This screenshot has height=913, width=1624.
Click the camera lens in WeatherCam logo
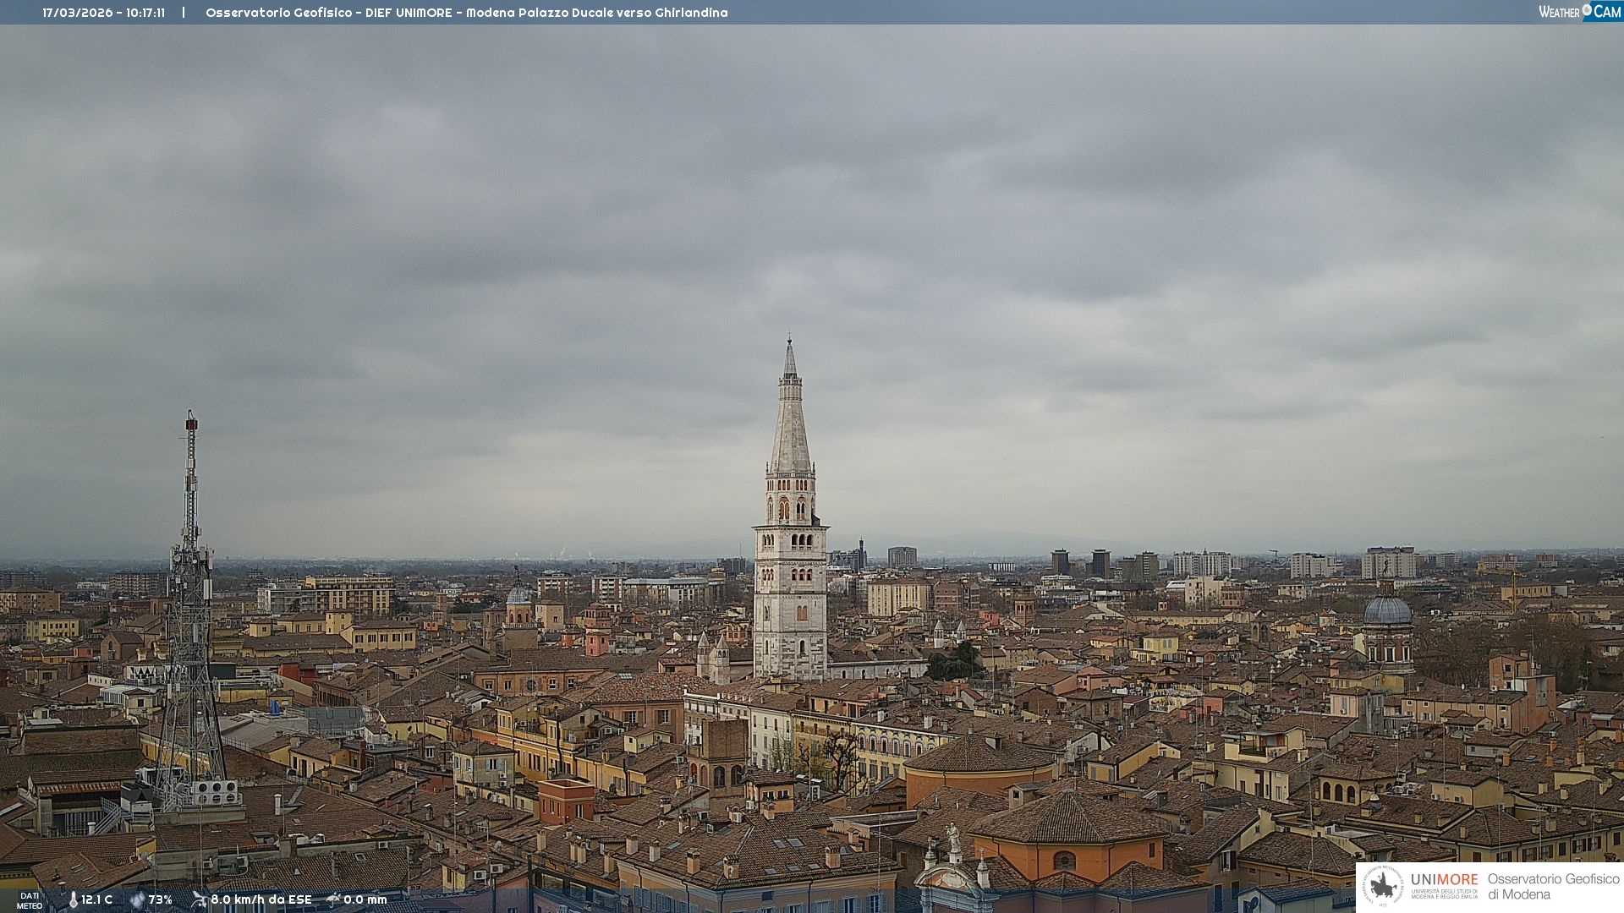pyautogui.click(x=1587, y=10)
